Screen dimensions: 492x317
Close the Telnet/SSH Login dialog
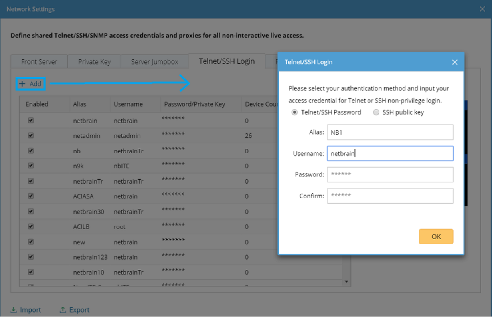(454, 62)
